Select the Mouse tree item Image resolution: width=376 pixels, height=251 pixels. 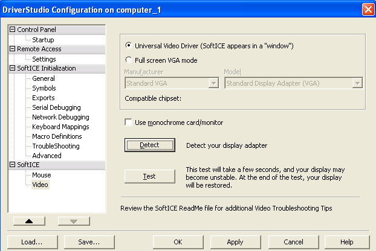tap(42, 175)
